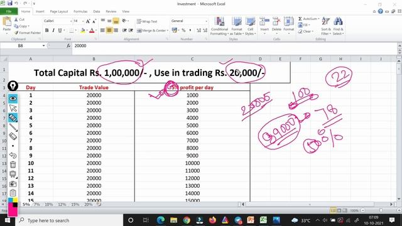The width and height of the screenshot is (402, 226).
Task: Toggle Bold formatting
Action: [46, 30]
